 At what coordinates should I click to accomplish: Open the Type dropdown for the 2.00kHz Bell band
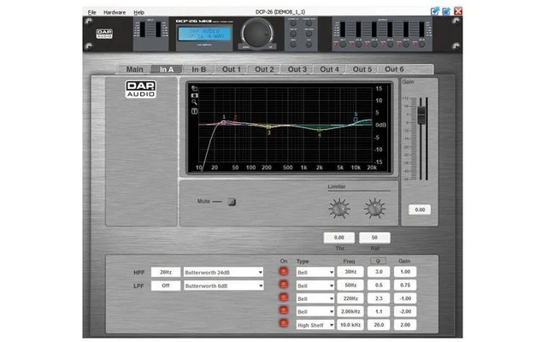click(x=315, y=311)
